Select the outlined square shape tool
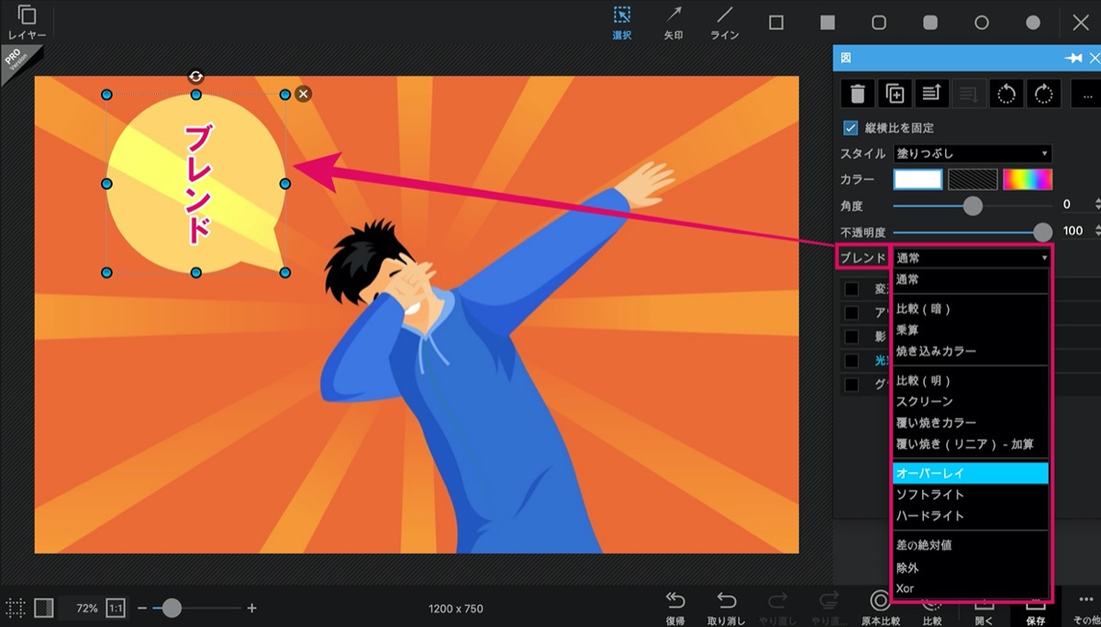Image resolution: width=1101 pixels, height=627 pixels. point(776,23)
